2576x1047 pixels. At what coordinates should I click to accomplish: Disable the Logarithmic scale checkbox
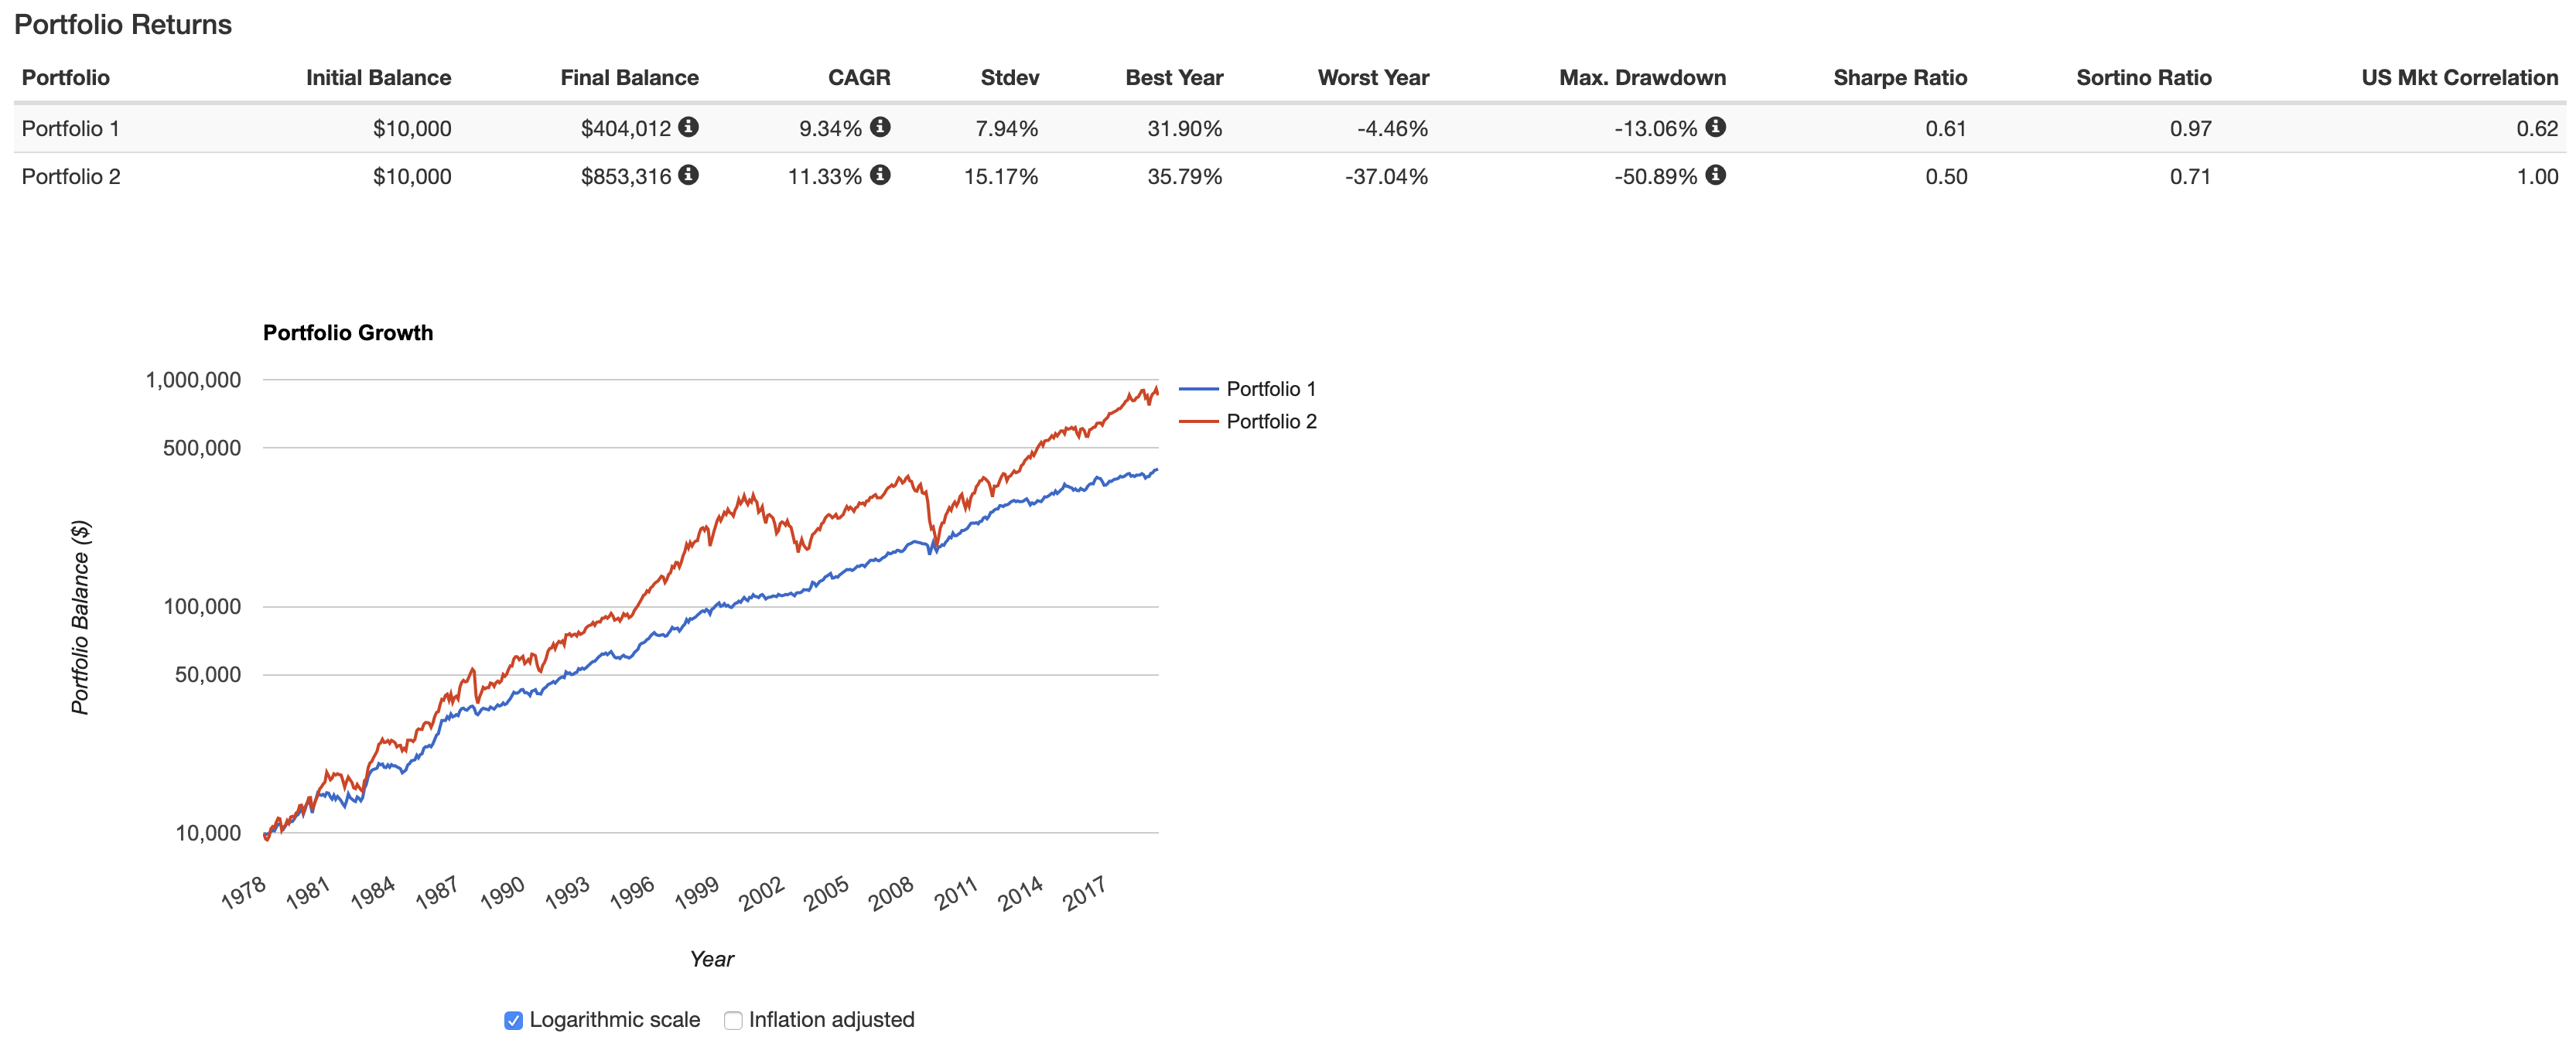click(513, 1020)
